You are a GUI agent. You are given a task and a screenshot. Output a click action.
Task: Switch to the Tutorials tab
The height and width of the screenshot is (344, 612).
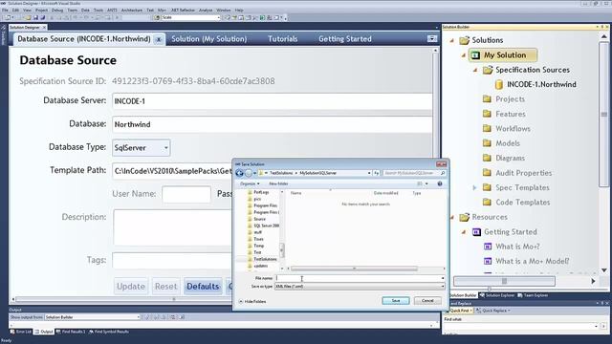pyautogui.click(x=283, y=39)
